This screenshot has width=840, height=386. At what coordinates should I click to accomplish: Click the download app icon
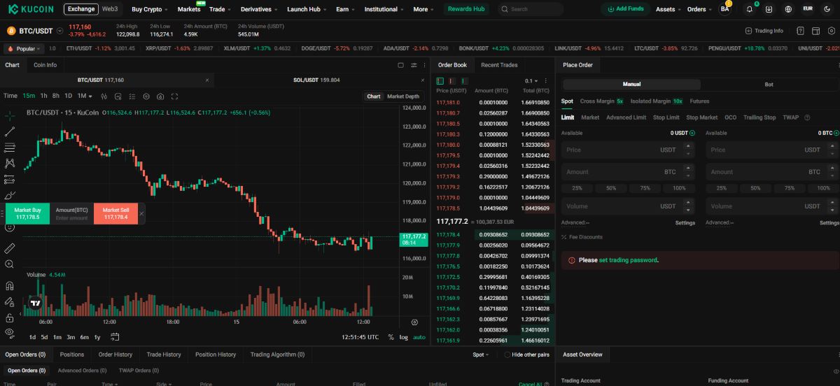point(769,9)
